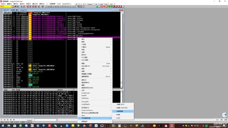Open Memory map 'm' toolbar button
The width and height of the screenshot is (228, 128).
[51, 6]
